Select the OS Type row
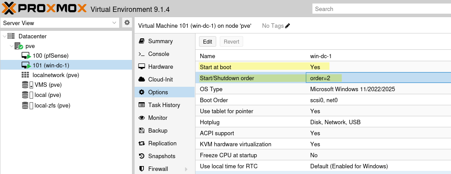Image resolution: width=451 pixels, height=174 pixels. (323, 89)
